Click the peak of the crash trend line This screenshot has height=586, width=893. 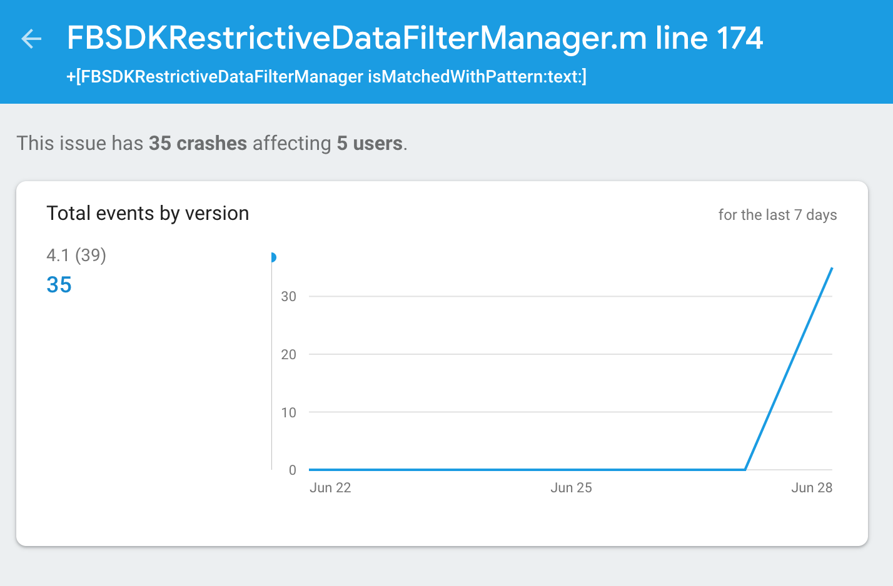tap(832, 269)
